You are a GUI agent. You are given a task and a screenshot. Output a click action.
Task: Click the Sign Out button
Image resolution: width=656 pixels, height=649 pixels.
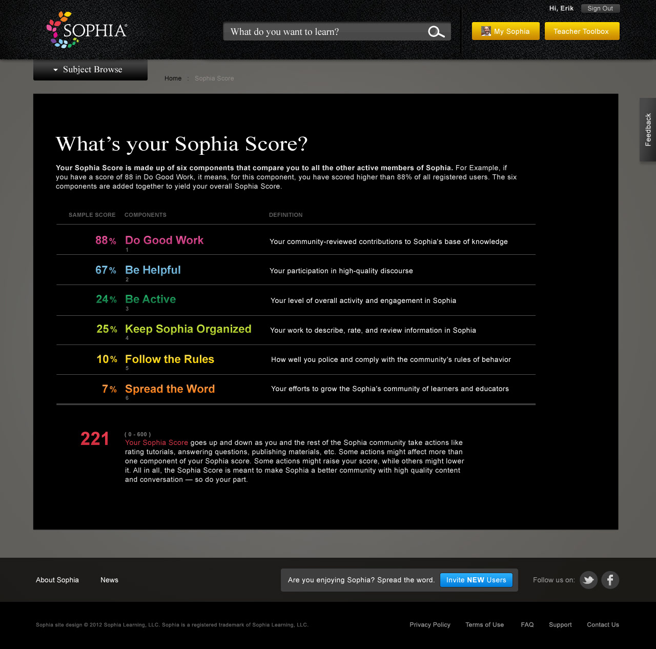pyautogui.click(x=600, y=8)
